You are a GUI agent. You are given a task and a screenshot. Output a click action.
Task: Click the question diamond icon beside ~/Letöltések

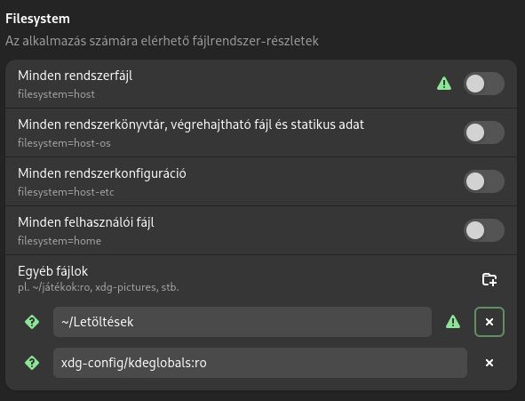[x=32, y=322]
